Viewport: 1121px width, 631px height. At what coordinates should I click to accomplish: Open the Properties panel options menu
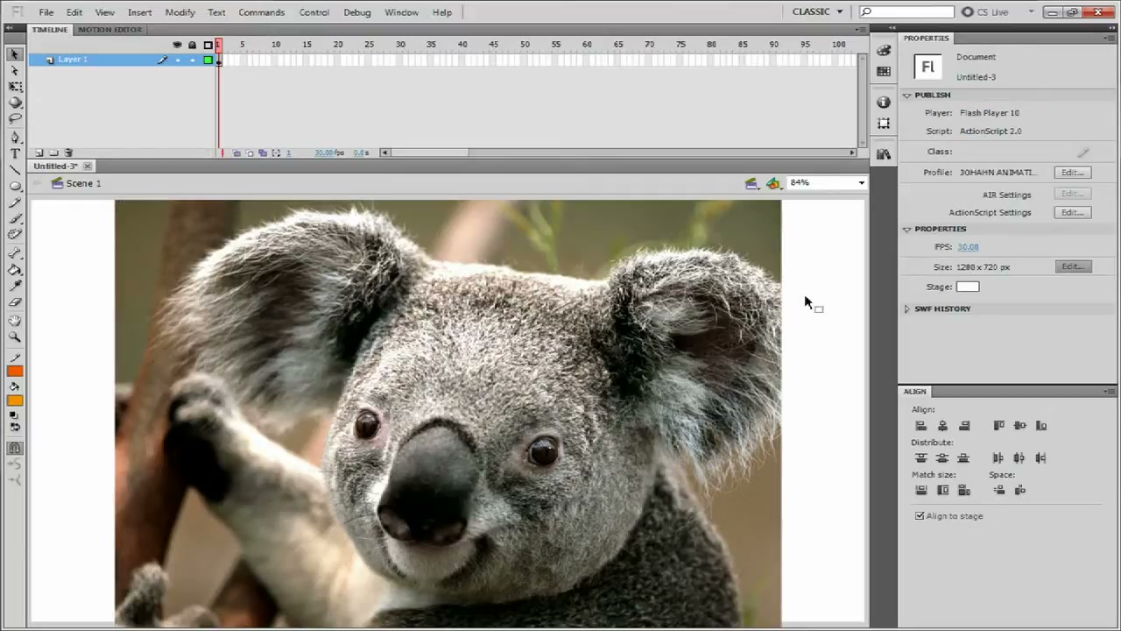click(1110, 39)
